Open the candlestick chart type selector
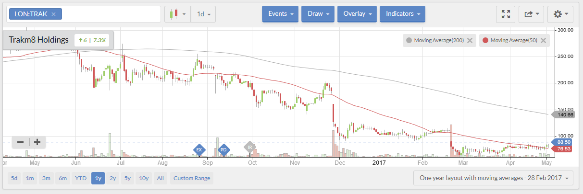The image size is (583, 194). coord(177,14)
